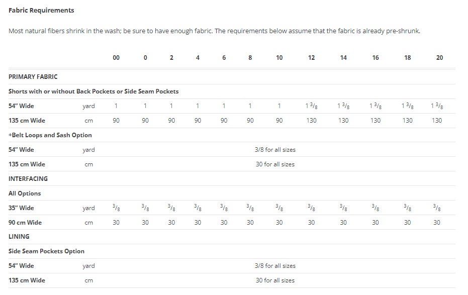
Task: Click the size 20 column header
Action: coord(439,58)
